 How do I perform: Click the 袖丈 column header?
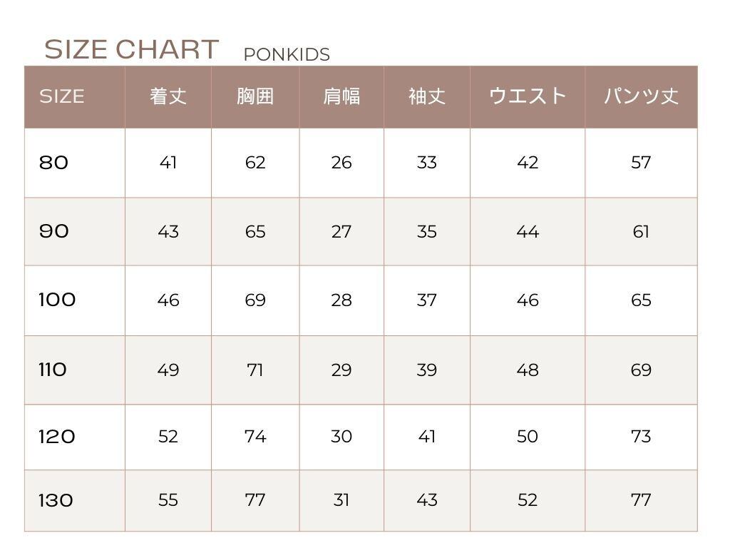click(427, 96)
